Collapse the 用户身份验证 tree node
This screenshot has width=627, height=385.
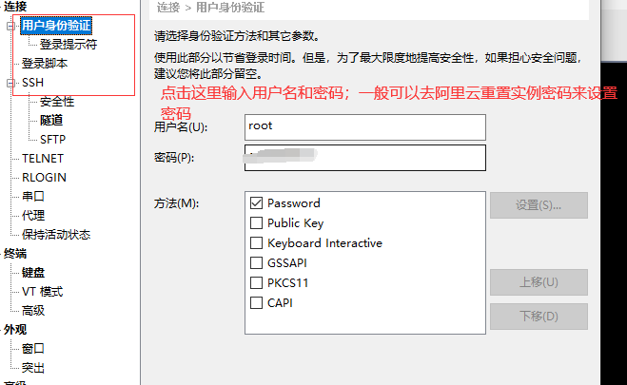pyautogui.click(x=10, y=27)
